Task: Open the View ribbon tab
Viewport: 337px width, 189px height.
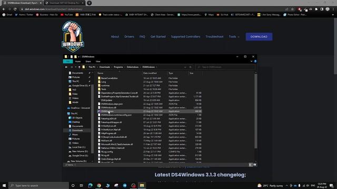Action: coord(98,61)
